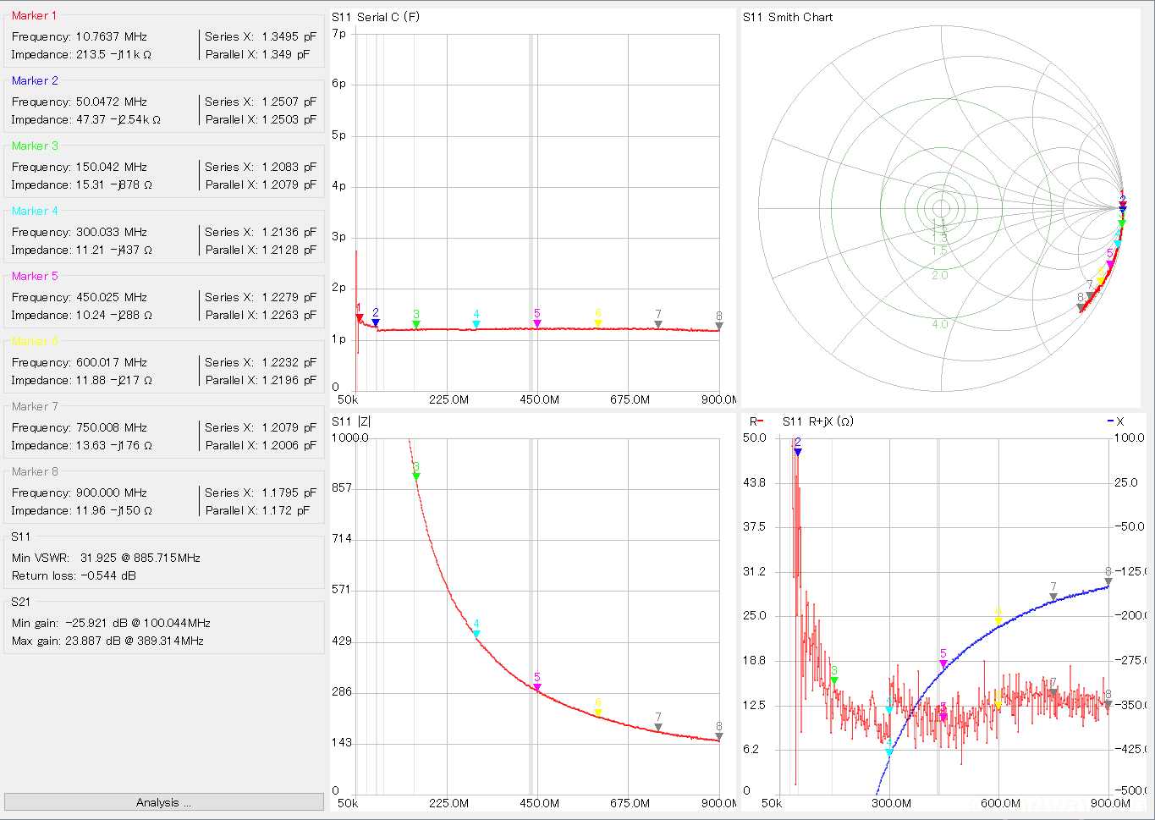Click Marker 1 Series X 1.3495 pF
This screenshot has width=1155, height=820.
(289, 36)
